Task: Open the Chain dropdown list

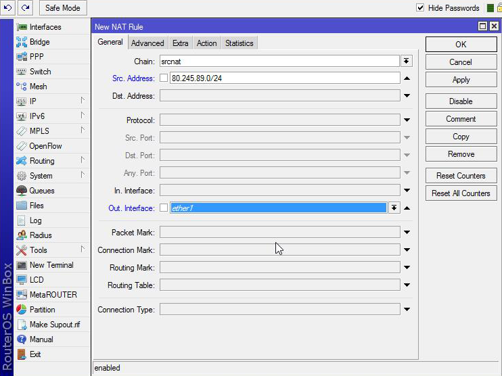Action: click(x=407, y=61)
